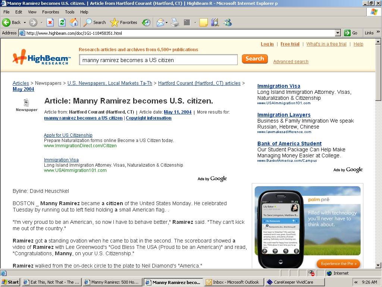
Task: Open the Favorites menu
Action: click(x=50, y=12)
